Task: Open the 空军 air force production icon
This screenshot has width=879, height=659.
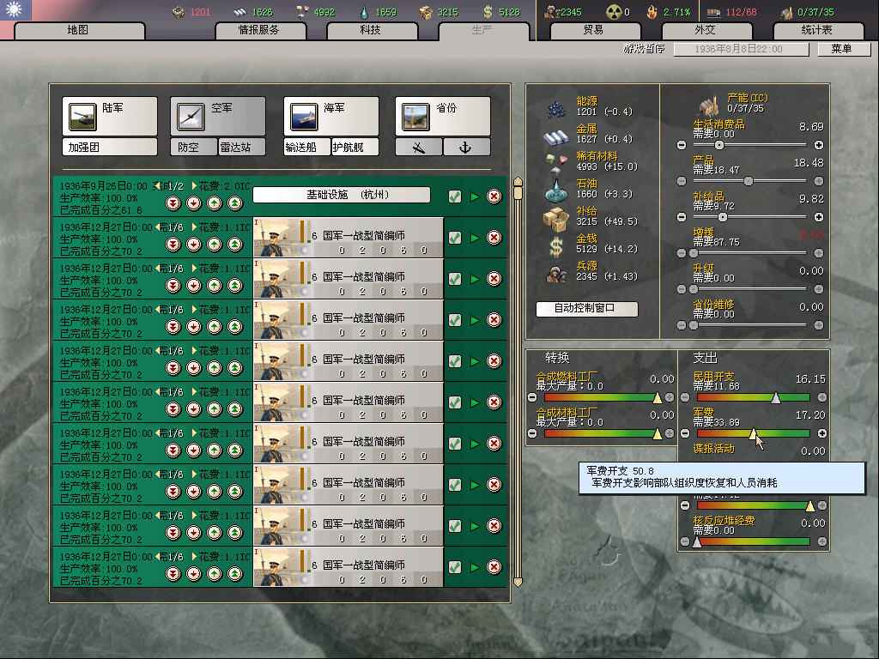Action: point(191,117)
